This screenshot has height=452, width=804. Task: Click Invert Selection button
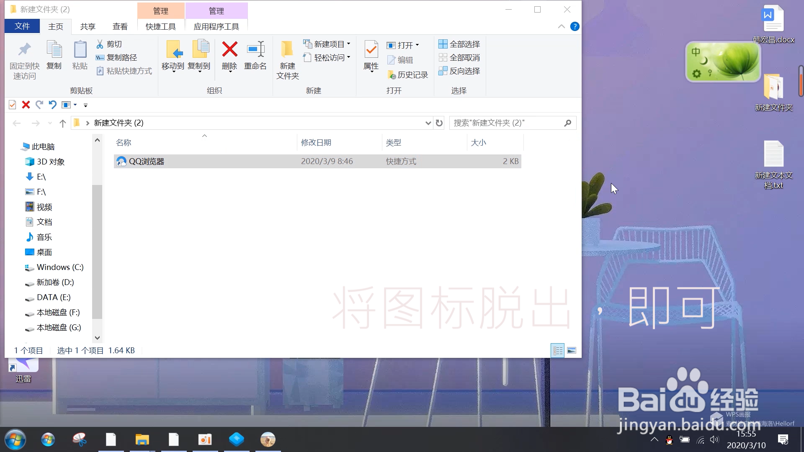tap(459, 71)
